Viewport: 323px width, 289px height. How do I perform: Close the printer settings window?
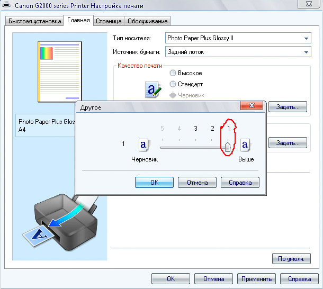(x=309, y=4)
